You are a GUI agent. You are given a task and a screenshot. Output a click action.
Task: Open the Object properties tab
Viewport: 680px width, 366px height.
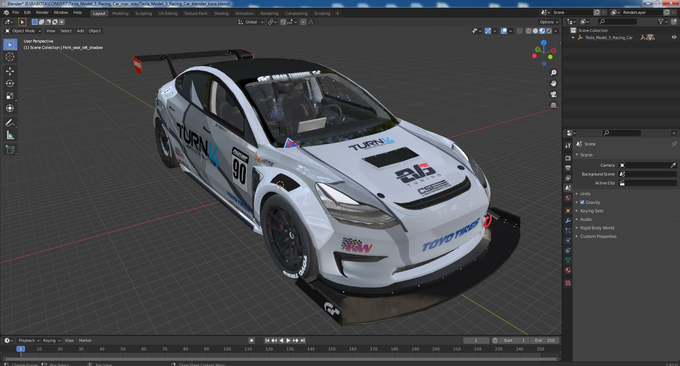(568, 211)
